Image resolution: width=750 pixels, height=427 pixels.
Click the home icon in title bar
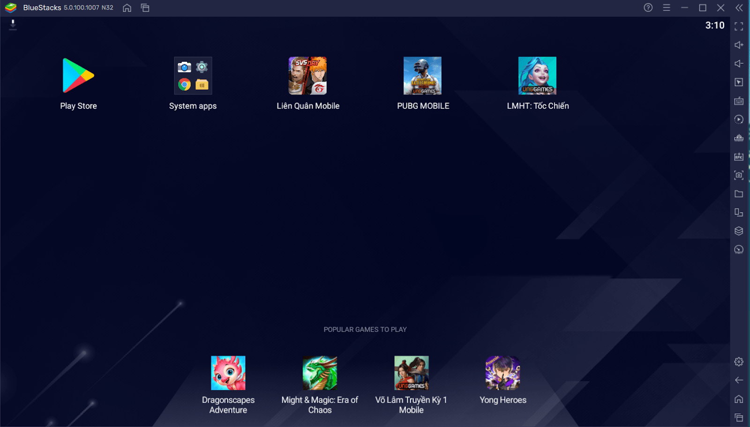point(127,8)
